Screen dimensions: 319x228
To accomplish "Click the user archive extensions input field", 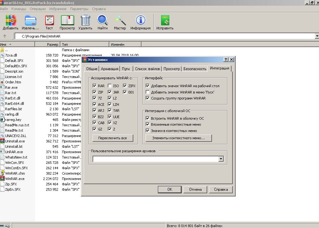I will (x=156, y=159).
